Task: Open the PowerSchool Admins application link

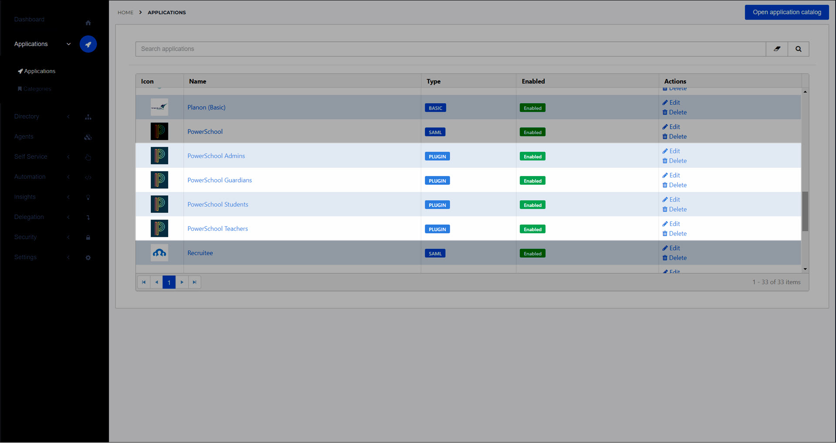Action: [216, 156]
